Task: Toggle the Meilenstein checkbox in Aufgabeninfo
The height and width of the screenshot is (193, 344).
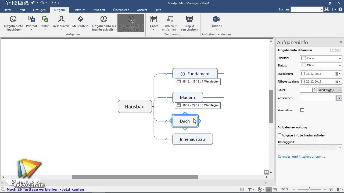Action: tap(302, 110)
